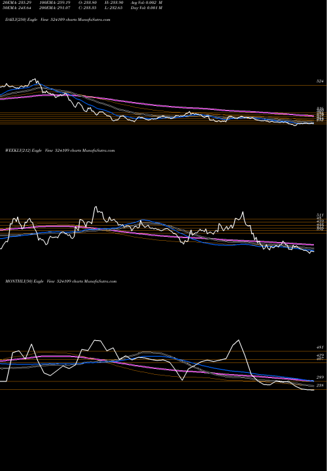Screen dimensions: 327x471
Task: Click the 511 price label on weekly chart
Action: (x=320, y=215)
